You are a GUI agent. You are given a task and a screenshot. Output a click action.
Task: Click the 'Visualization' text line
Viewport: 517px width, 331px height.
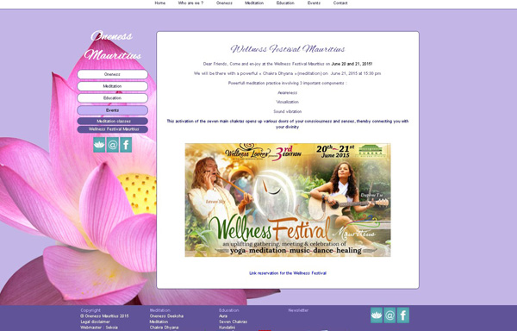[288, 102]
